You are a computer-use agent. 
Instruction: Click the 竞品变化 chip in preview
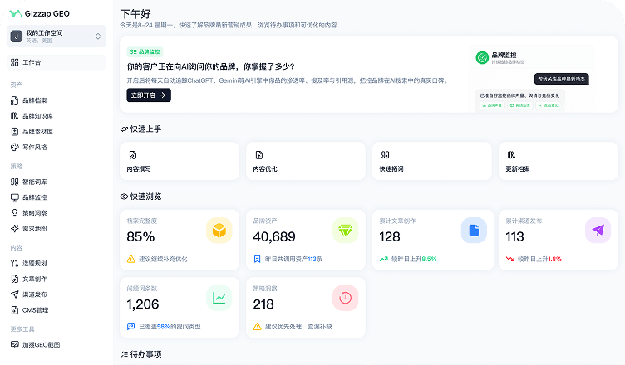(x=549, y=105)
